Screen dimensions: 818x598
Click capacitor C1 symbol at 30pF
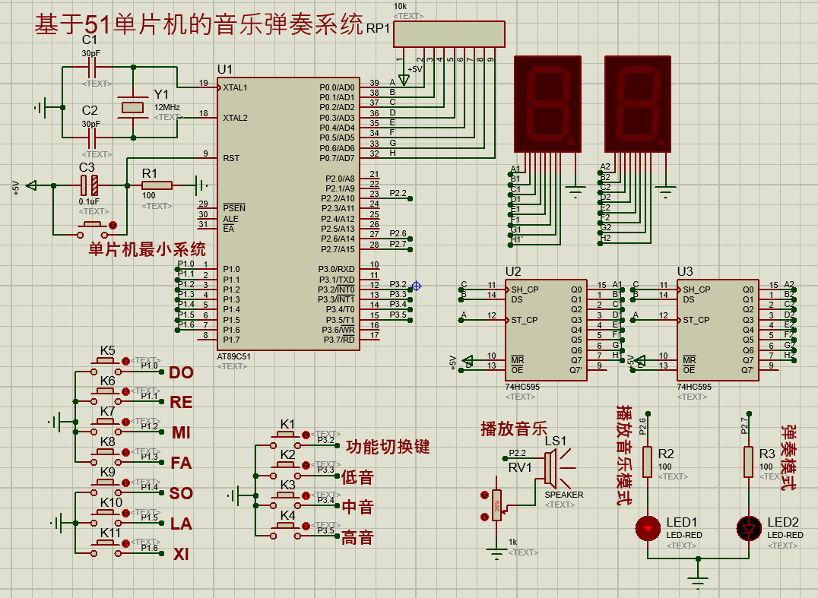[92, 68]
